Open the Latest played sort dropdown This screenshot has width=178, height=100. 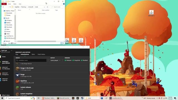click(x=55, y=61)
